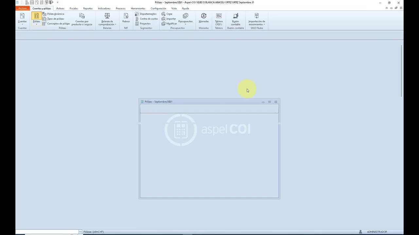Expand the Presupuestos dropdown arrow
This screenshot has width=419, height=235.
(185, 24)
